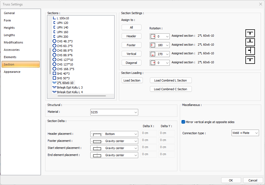Click the Load Combined L Section button

pyautogui.click(x=171, y=80)
